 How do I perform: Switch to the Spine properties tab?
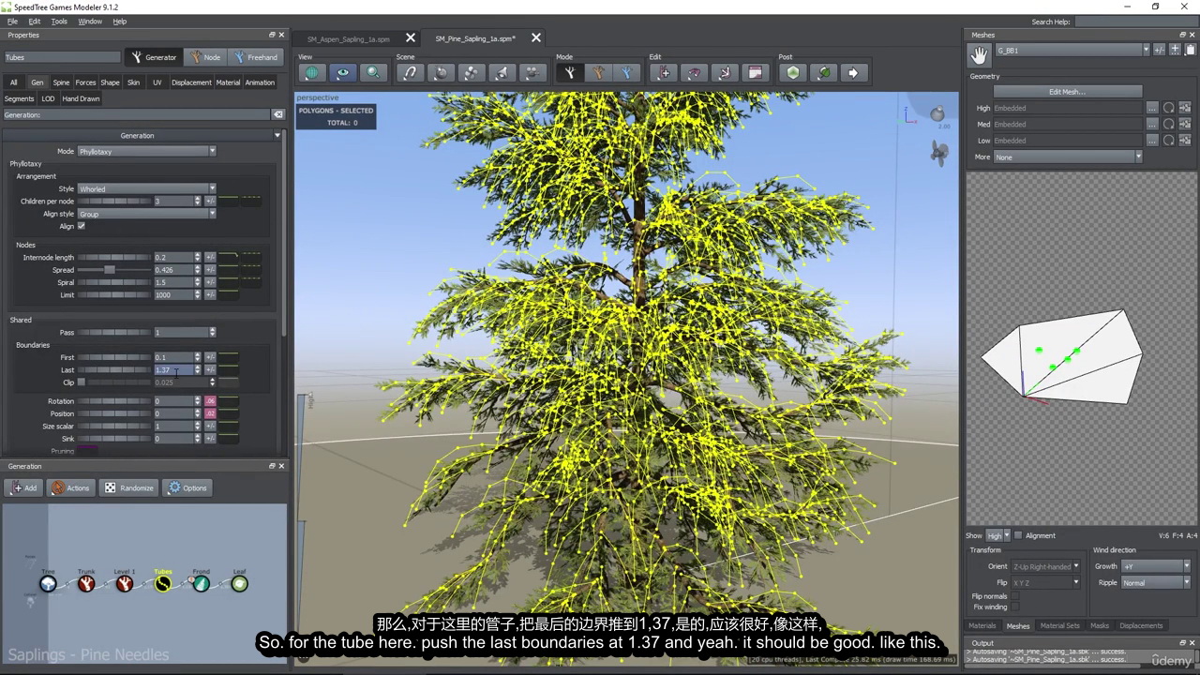click(x=61, y=82)
